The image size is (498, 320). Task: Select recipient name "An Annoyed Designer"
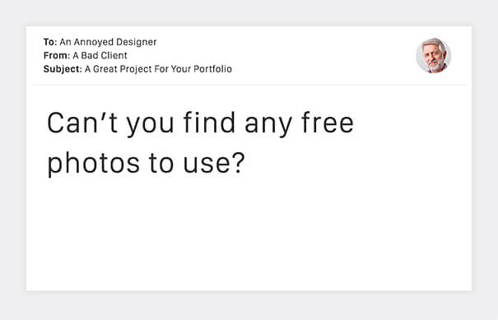[x=108, y=42]
